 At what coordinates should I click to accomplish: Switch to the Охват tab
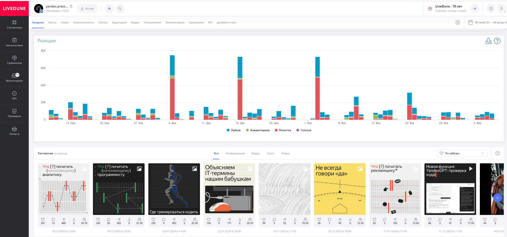(65, 23)
